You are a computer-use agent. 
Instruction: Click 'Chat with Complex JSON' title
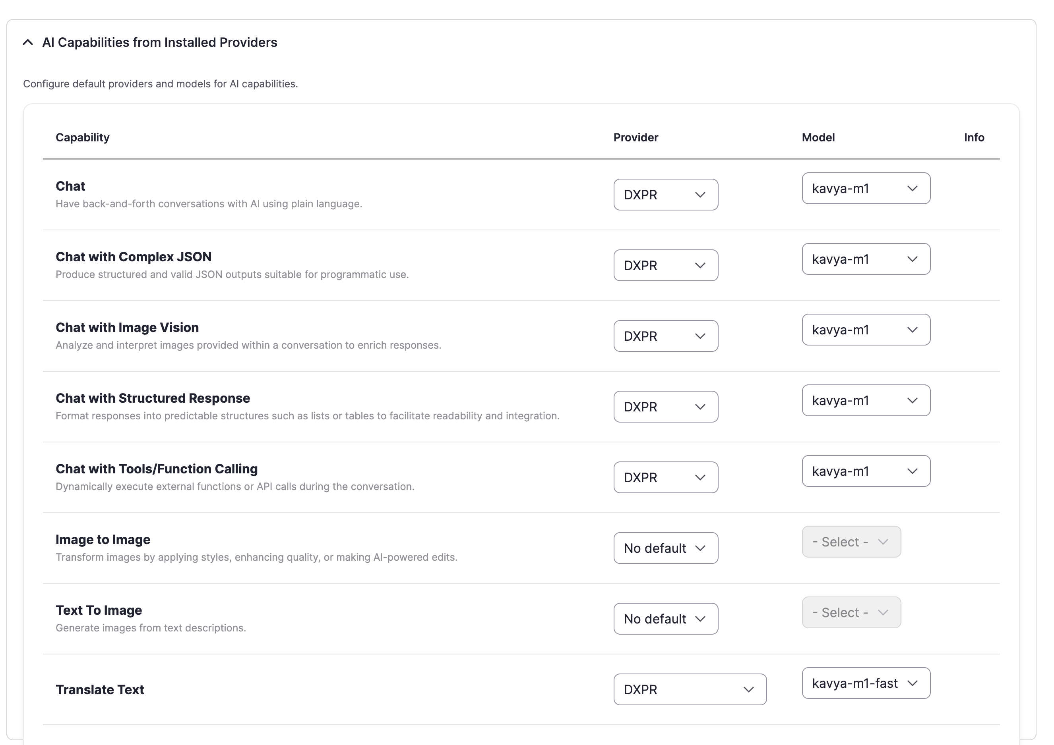tap(134, 257)
